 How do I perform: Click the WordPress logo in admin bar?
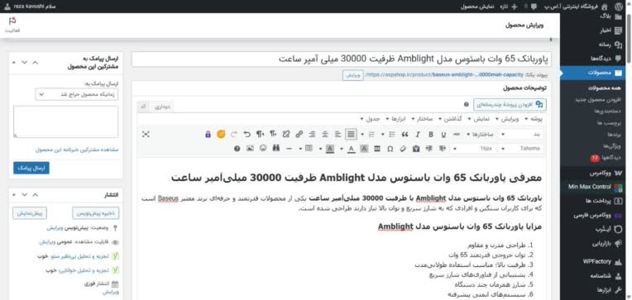coord(619,7)
